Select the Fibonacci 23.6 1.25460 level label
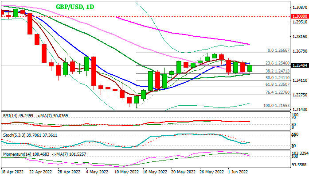The width and height of the screenshot is (309, 176). (278, 63)
